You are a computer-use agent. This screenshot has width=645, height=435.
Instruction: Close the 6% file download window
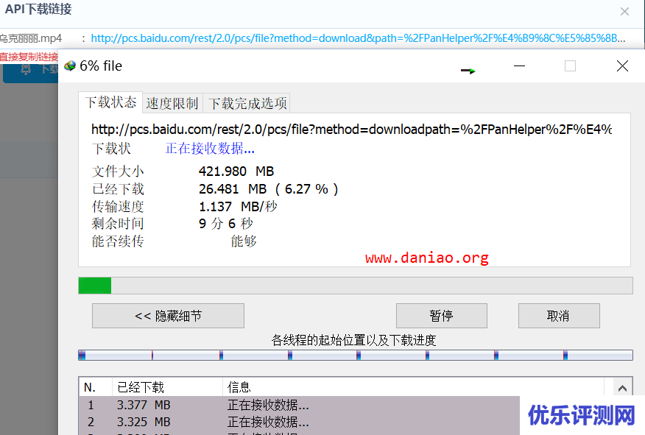[622, 66]
